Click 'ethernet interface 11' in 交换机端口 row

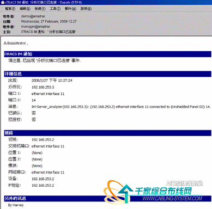(48, 146)
